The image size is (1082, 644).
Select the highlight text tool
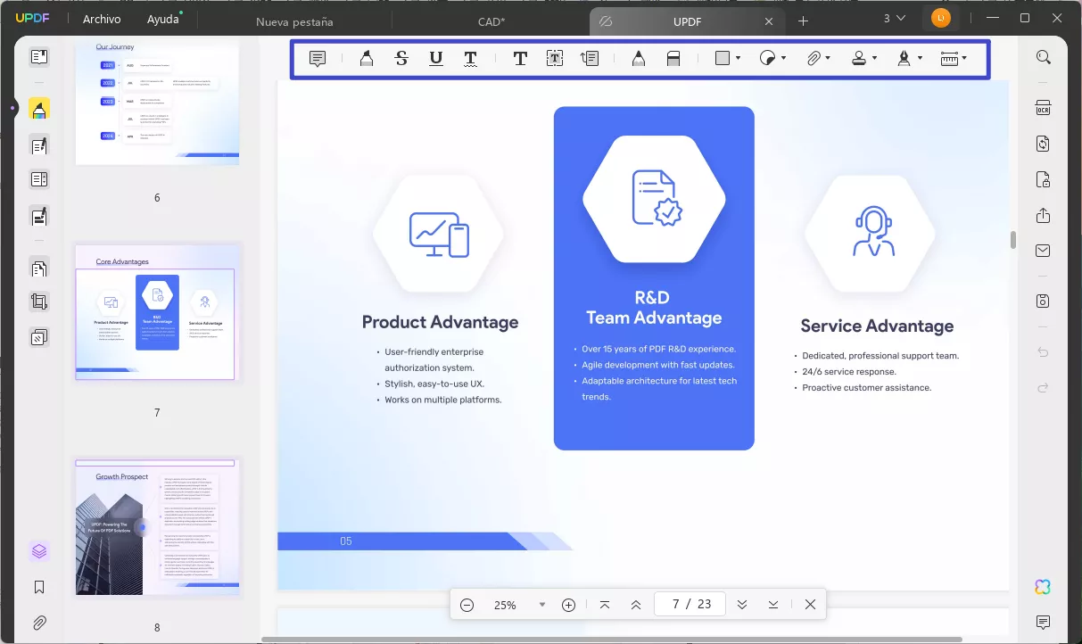(x=367, y=59)
